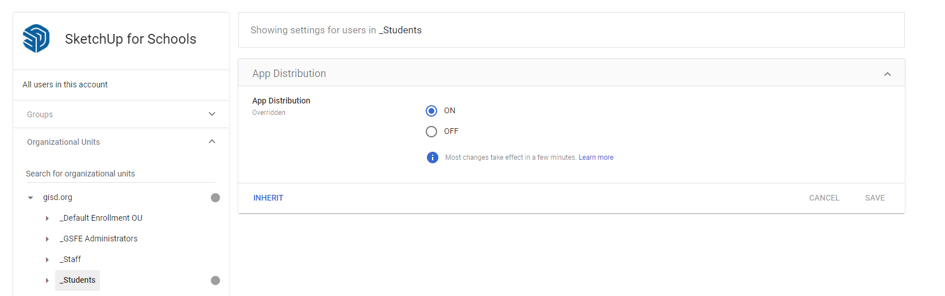Screen dimensions: 945x296
Task: Expand the _Staff tree arrow
Action: 47,260
